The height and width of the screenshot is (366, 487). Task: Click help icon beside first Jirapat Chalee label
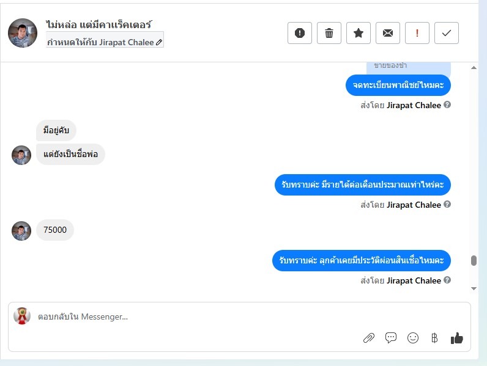coord(447,105)
